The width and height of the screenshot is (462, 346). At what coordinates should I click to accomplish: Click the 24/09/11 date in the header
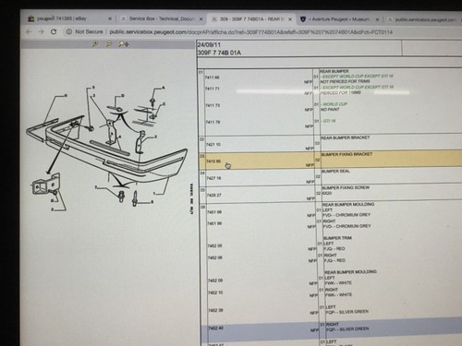(x=209, y=45)
